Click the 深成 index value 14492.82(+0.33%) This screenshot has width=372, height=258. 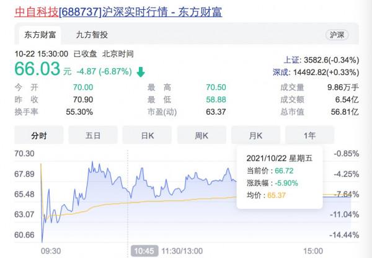point(326,72)
